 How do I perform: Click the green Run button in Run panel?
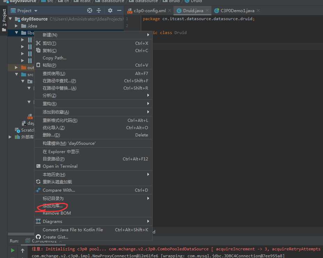click(13, 250)
